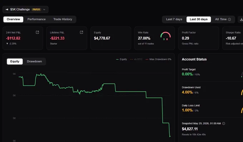This screenshot has width=243, height=142.
Task: Toggle the vs BTC series in the legend
Action: 136,59
